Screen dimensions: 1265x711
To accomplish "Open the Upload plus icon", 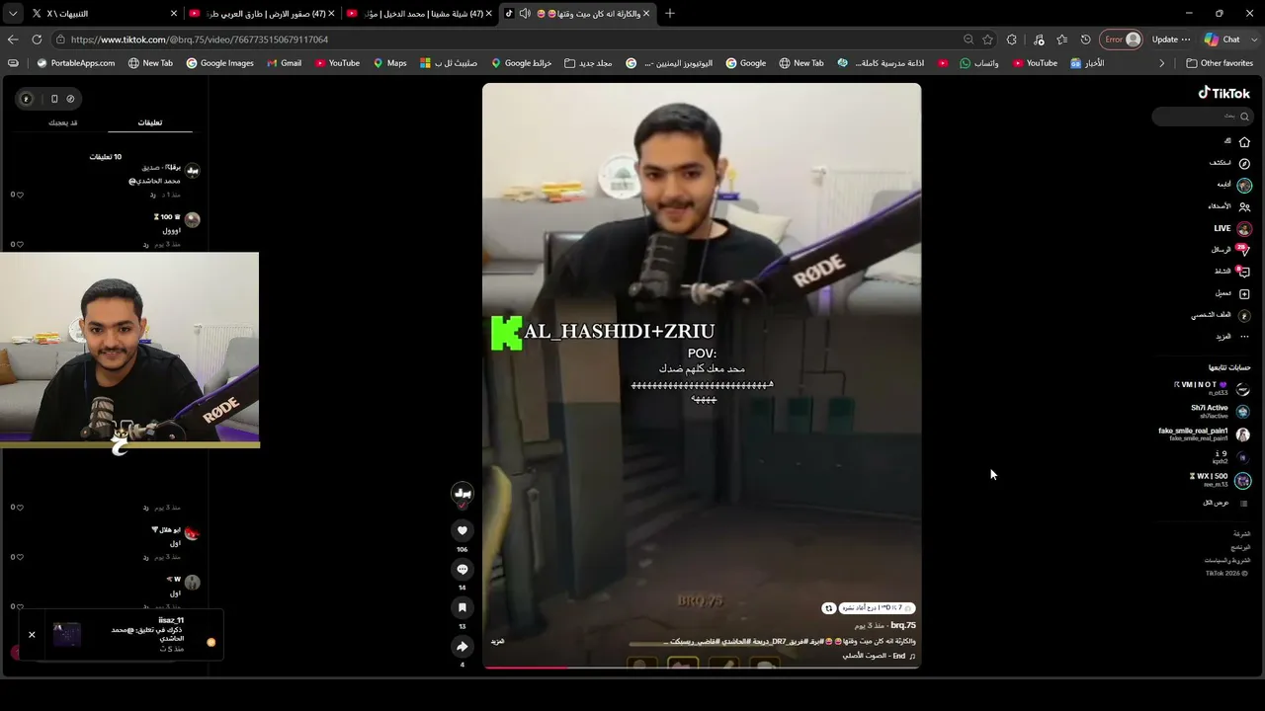I will 1244,293.
